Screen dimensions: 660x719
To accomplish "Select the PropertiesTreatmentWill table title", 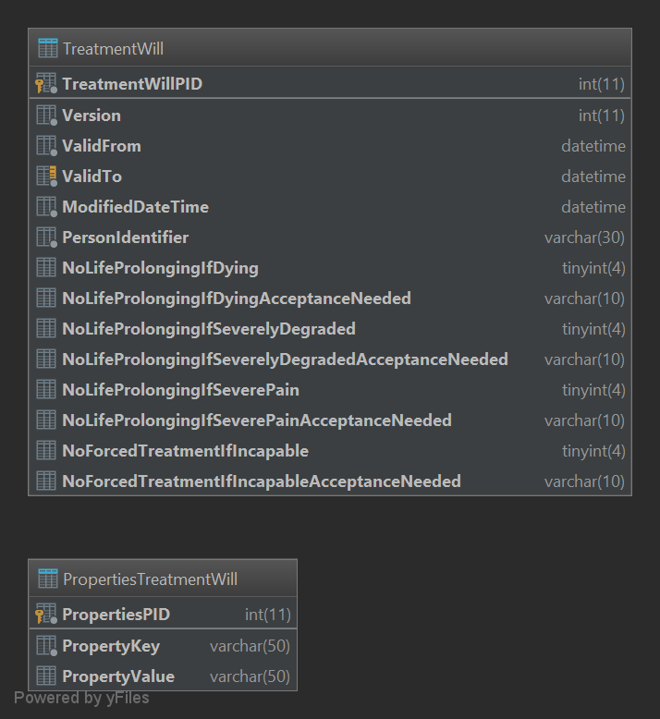I will pyautogui.click(x=150, y=579).
